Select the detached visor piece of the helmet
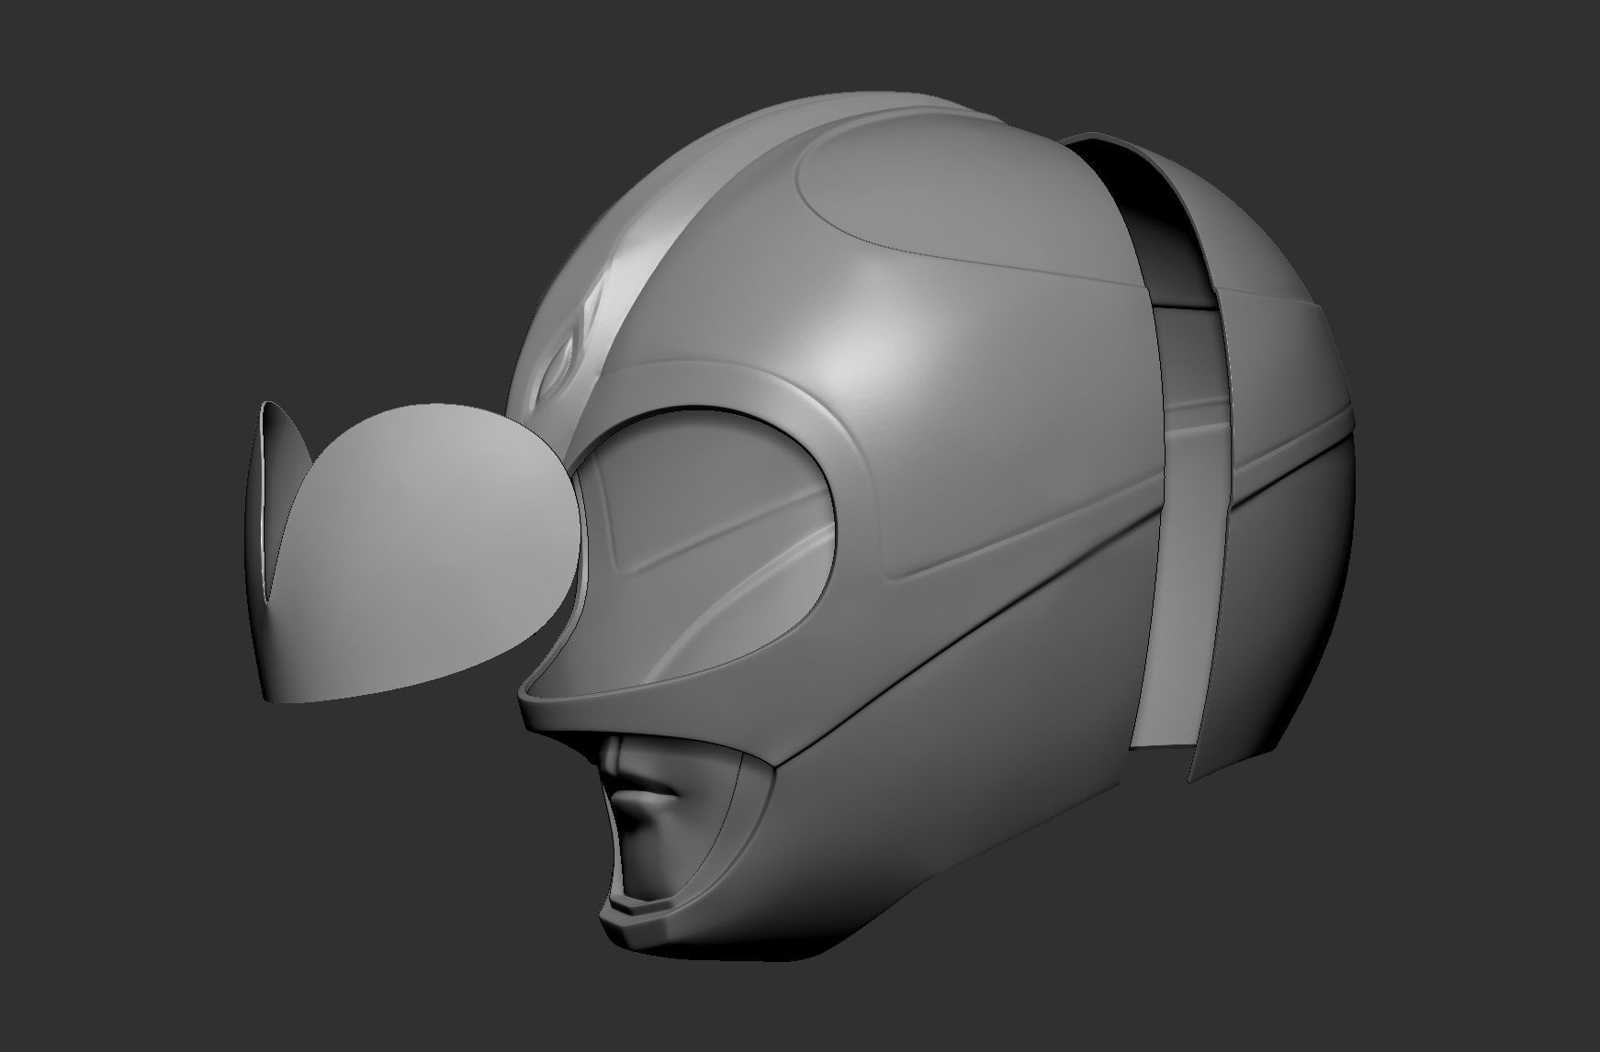Screen dimensions: 1600x1052 tap(413, 551)
